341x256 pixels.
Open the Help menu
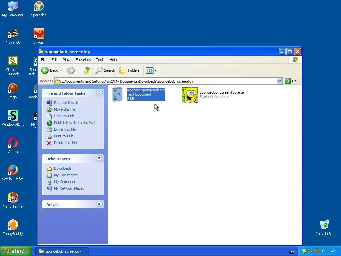coord(113,60)
